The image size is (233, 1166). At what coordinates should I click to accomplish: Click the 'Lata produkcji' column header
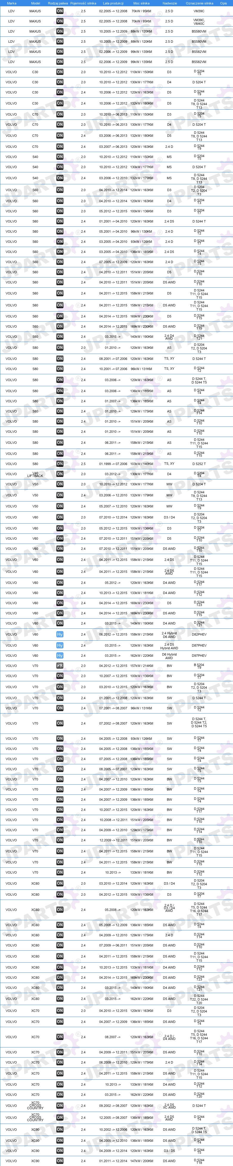point(113,3)
